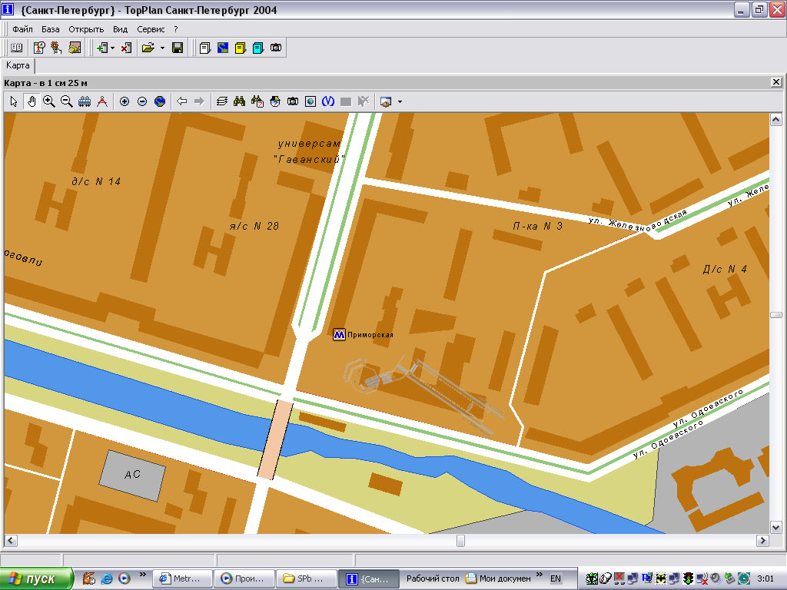This screenshot has width=787, height=590.
Task: Click the printer icon in map toolbar
Action: point(275,101)
